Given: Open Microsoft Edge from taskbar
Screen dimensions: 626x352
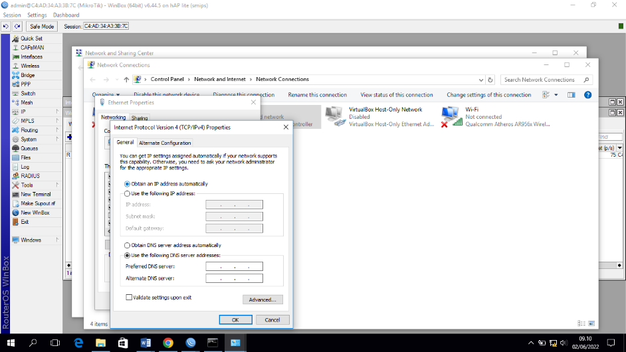Looking at the screenshot, I should [78, 343].
